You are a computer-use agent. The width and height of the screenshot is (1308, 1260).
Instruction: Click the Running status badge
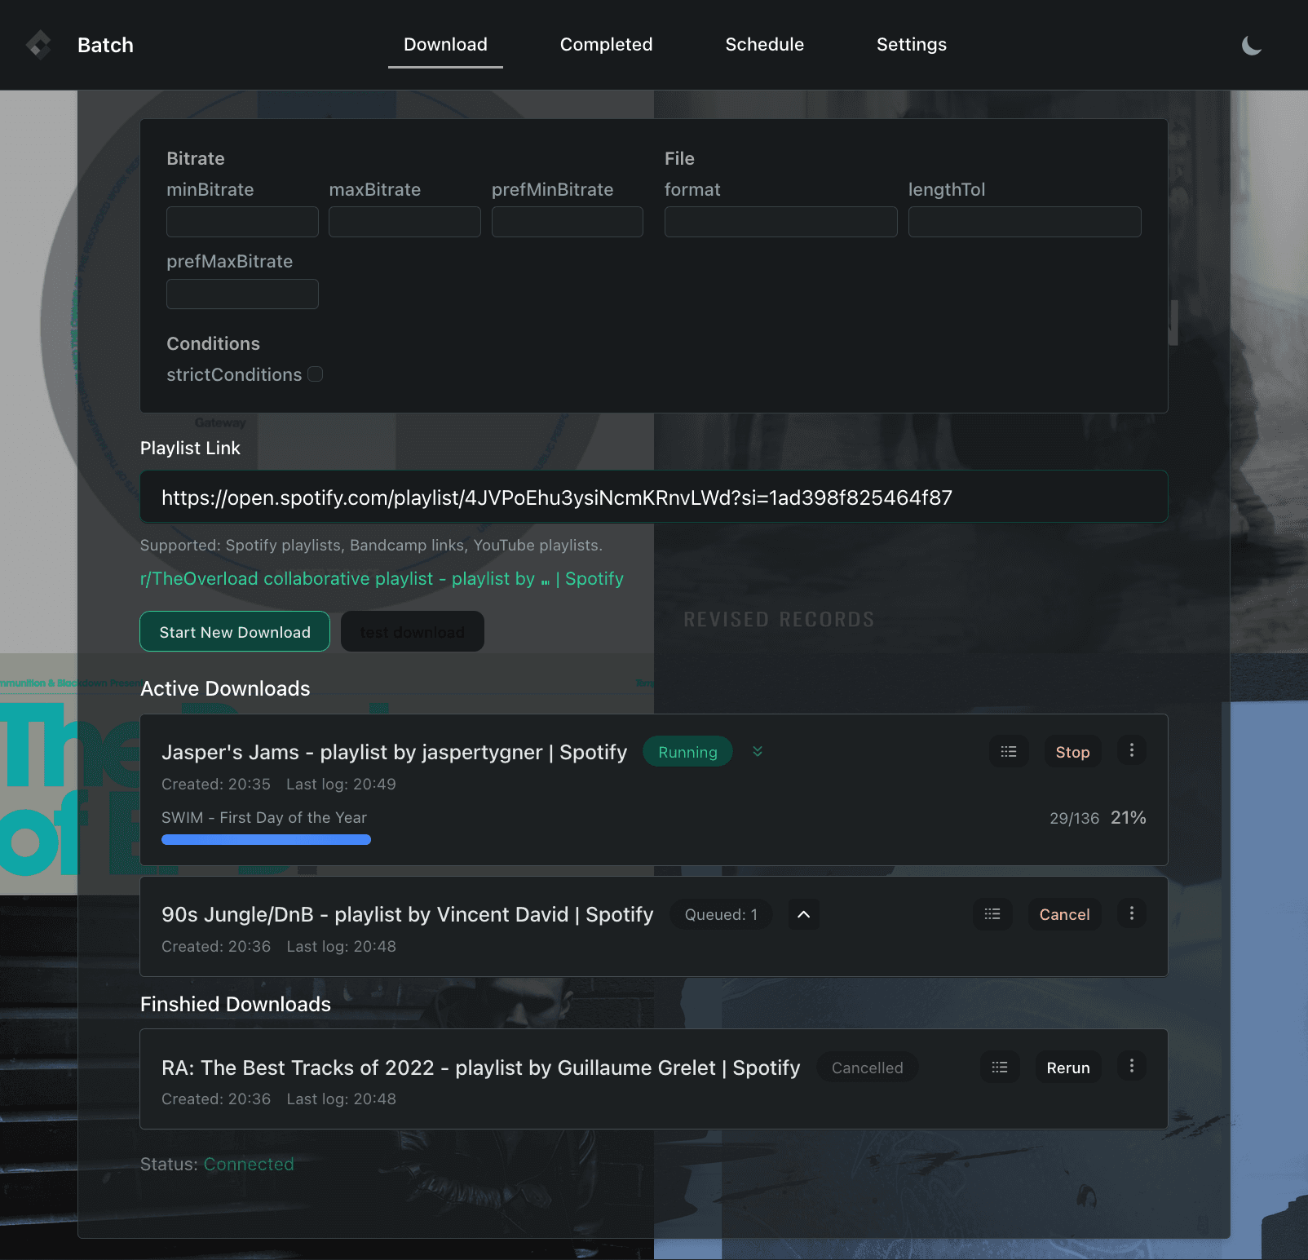pyautogui.click(x=687, y=752)
